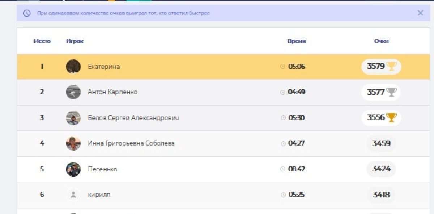Click the clock icon beside time 05:30
Screen dimensions: 434x214
click(283, 118)
